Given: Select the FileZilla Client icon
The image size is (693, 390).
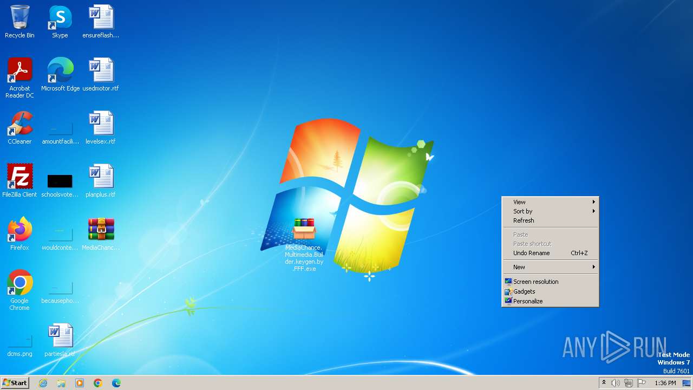Looking at the screenshot, I should click(x=19, y=180).
